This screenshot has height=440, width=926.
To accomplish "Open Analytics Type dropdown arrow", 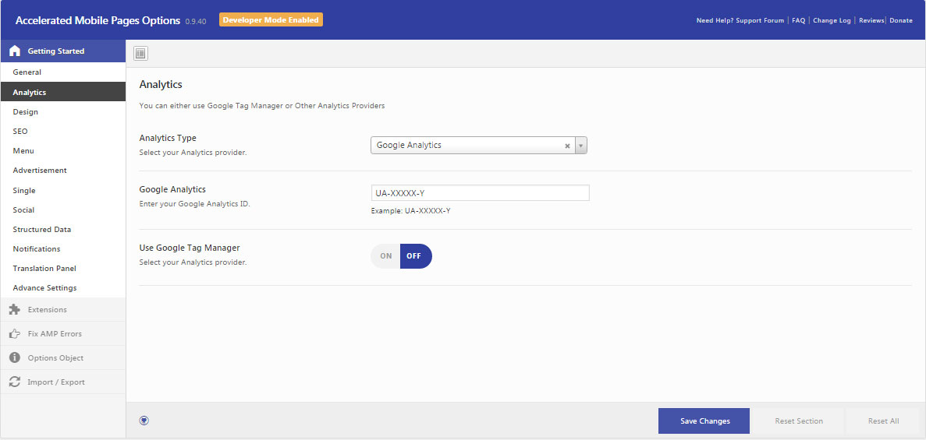I will coord(580,145).
